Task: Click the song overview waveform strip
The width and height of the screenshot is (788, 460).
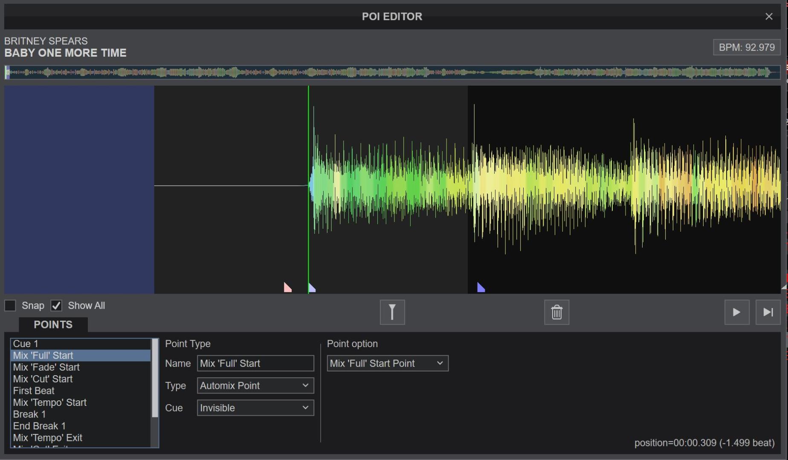Action: [392, 72]
